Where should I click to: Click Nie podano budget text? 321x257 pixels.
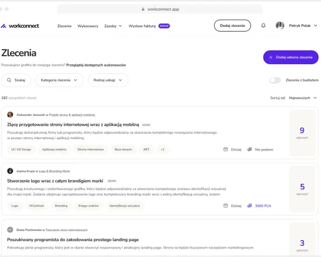(264, 149)
